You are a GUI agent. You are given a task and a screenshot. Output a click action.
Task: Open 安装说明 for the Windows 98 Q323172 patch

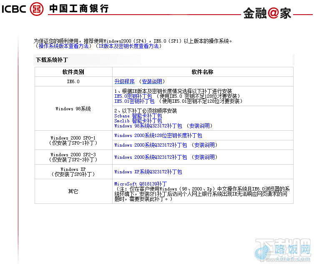click(199, 126)
